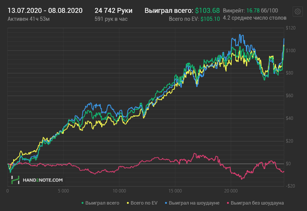Click the 'Всего по EV:' label in header

(184, 19)
